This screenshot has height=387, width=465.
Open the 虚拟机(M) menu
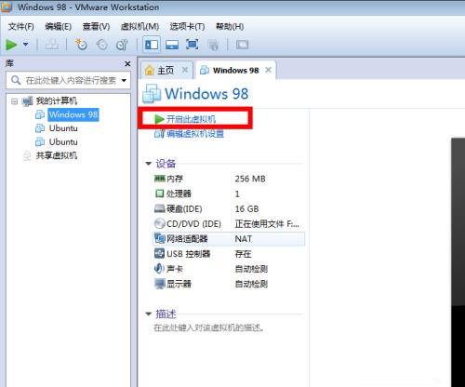pos(139,27)
